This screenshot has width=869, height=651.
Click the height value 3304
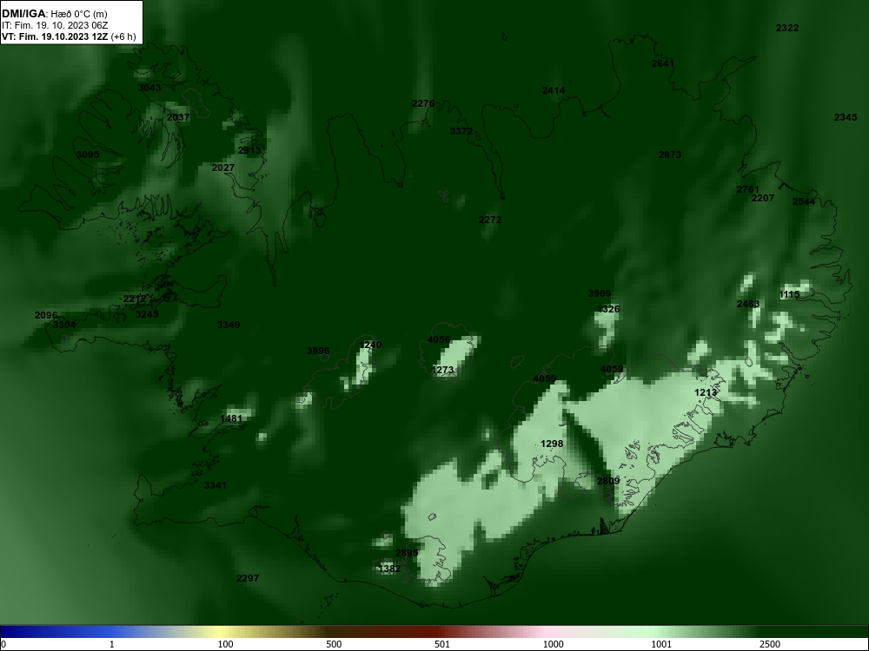point(63,325)
